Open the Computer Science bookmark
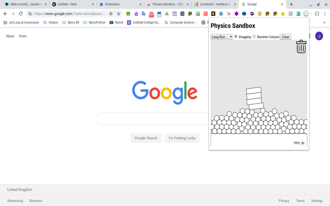Viewport: 330px width, 206px height. tap(181, 22)
